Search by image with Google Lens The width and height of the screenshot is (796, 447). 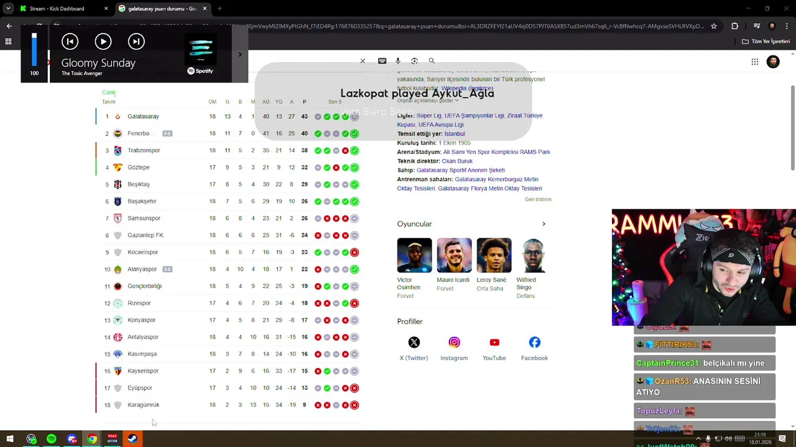[414, 61]
